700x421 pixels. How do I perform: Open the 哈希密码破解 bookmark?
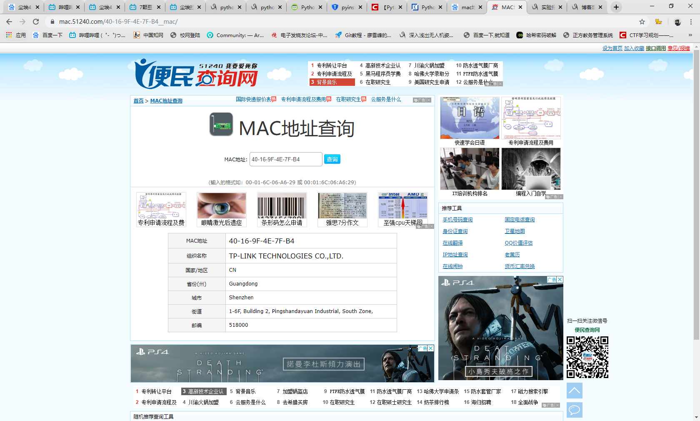click(536, 35)
